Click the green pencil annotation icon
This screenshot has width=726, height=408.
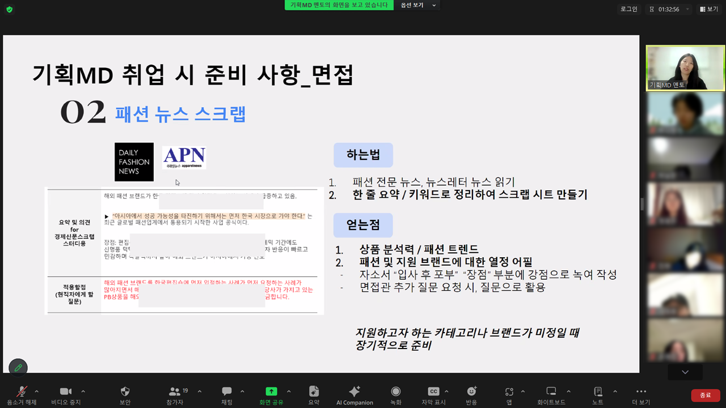pyautogui.click(x=18, y=368)
